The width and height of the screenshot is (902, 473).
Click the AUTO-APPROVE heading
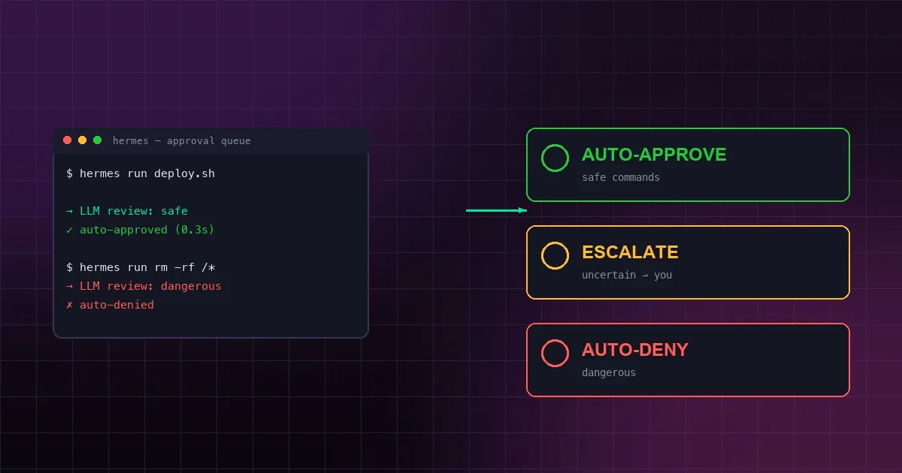click(x=654, y=155)
